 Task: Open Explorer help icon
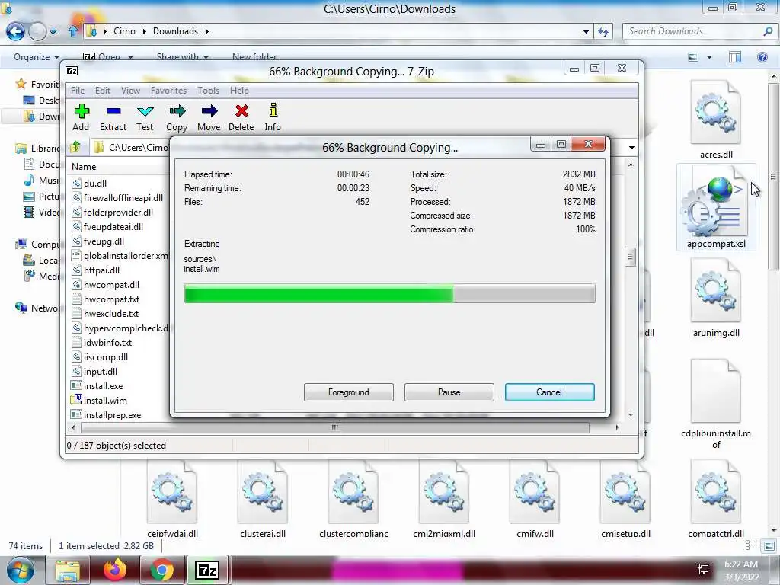click(762, 56)
